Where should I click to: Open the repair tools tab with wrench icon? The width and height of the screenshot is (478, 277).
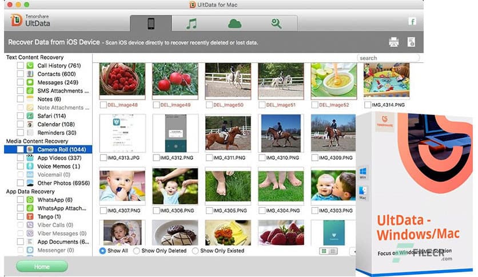pyautogui.click(x=277, y=23)
